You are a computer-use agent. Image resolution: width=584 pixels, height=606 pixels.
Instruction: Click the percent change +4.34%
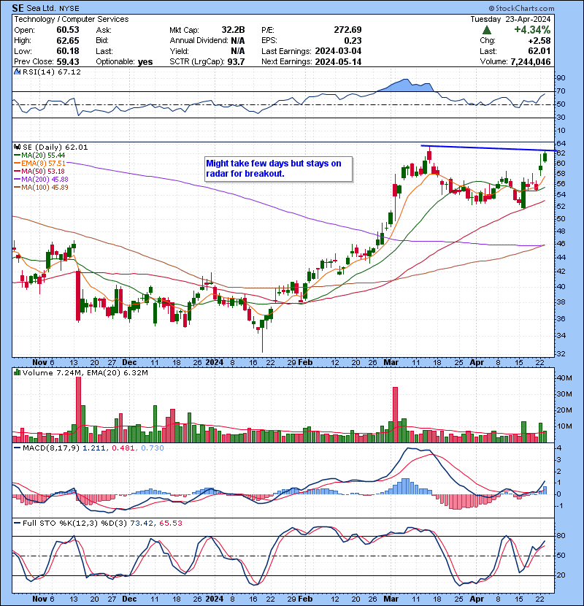point(532,30)
